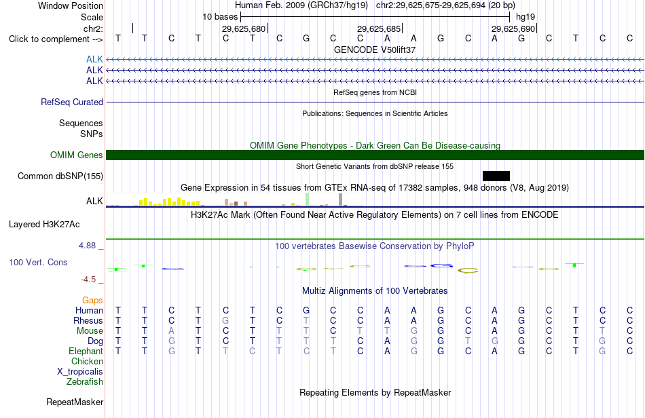The image size is (645, 418).
Task: Select the Zebrafish alignment row label
Action: click(85, 382)
